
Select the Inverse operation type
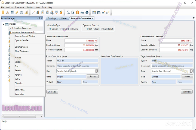[x=71, y=29]
